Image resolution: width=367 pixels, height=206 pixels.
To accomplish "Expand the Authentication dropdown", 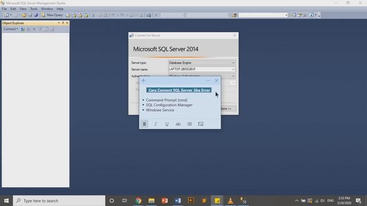I will [x=233, y=76].
